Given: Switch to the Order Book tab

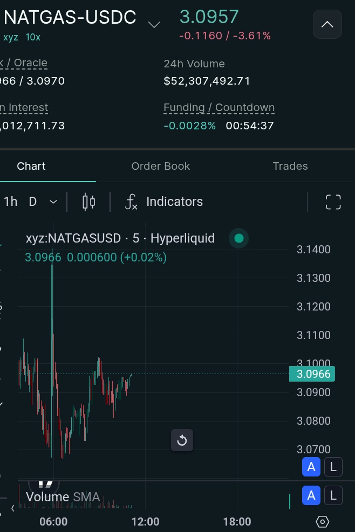Looking at the screenshot, I should pyautogui.click(x=161, y=166).
